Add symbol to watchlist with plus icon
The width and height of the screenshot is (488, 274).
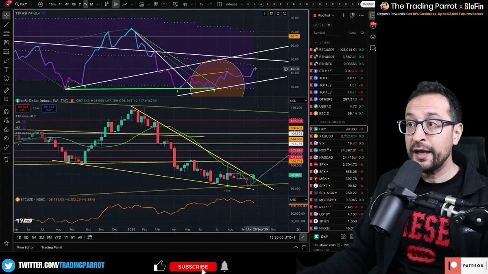point(343,15)
